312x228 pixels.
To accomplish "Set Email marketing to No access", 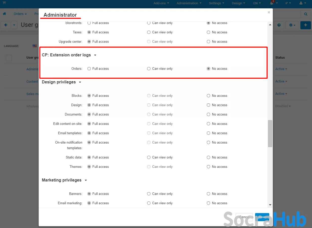I will [x=208, y=203].
